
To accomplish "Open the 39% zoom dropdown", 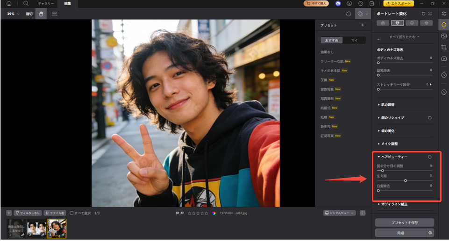I will 13,14.
